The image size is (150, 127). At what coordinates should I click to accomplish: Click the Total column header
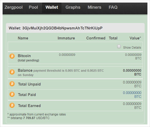click(x=113, y=38)
